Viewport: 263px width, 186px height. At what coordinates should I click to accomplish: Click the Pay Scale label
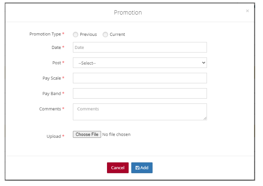coord(52,78)
